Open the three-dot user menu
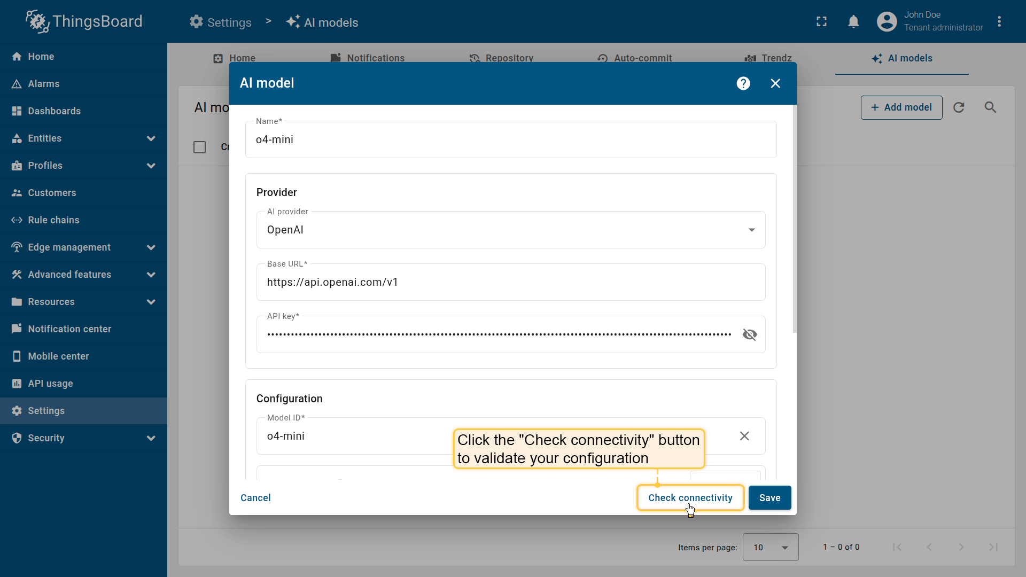Image resolution: width=1026 pixels, height=577 pixels. (x=999, y=22)
